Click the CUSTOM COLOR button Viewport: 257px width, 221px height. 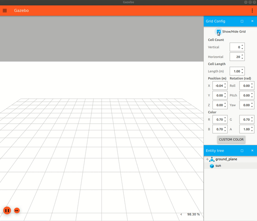pyautogui.click(x=231, y=139)
